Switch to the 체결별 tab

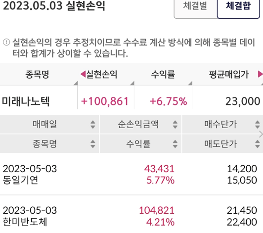pyautogui.click(x=195, y=7)
